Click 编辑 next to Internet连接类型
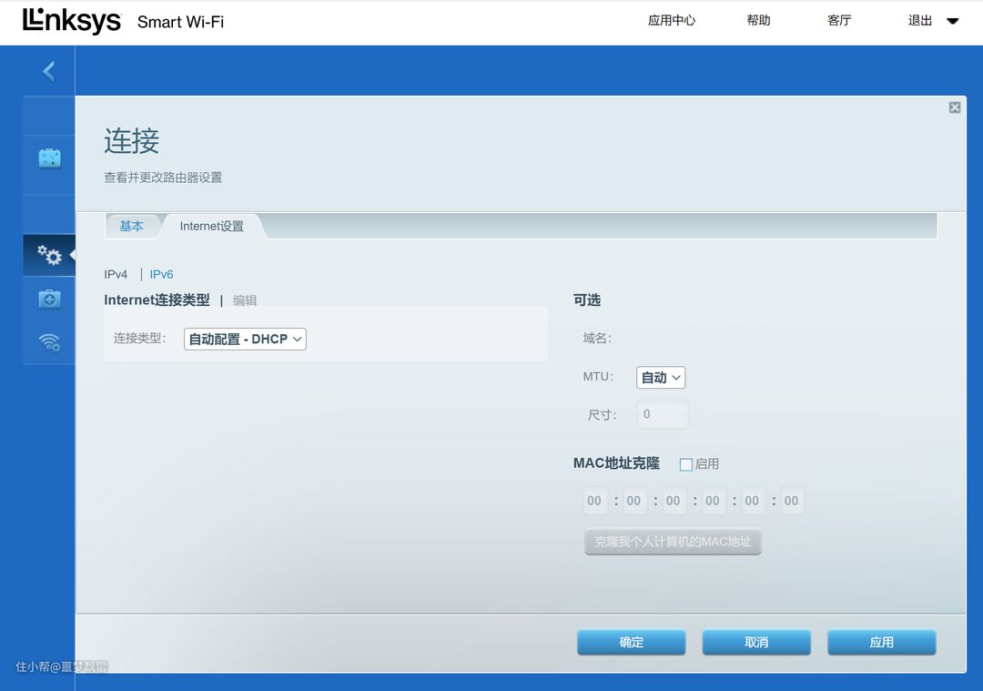The image size is (983, 691). (x=245, y=300)
